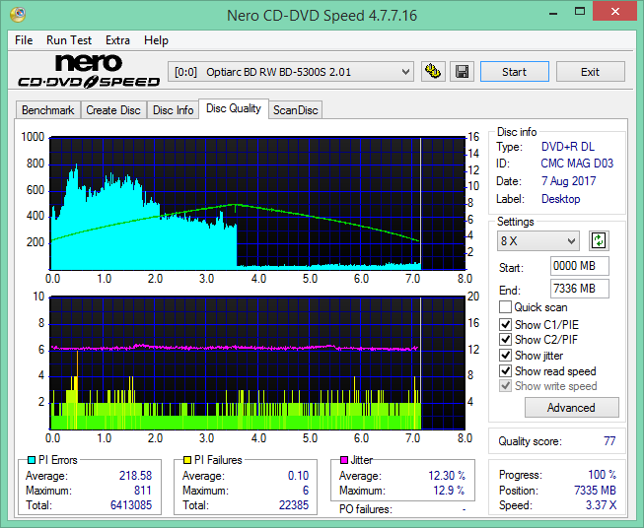
Task: Close the Nero CD-DVD Speed window
Action: 614,12
